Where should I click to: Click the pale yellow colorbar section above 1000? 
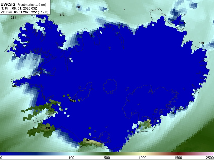pyautogui.click(x=142, y=154)
